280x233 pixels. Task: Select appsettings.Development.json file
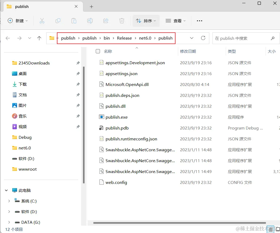[x=135, y=63]
